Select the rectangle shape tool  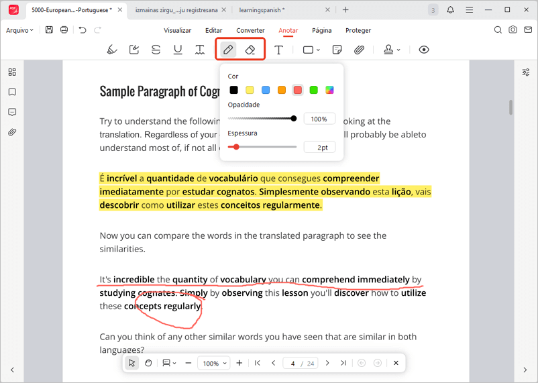coord(308,50)
